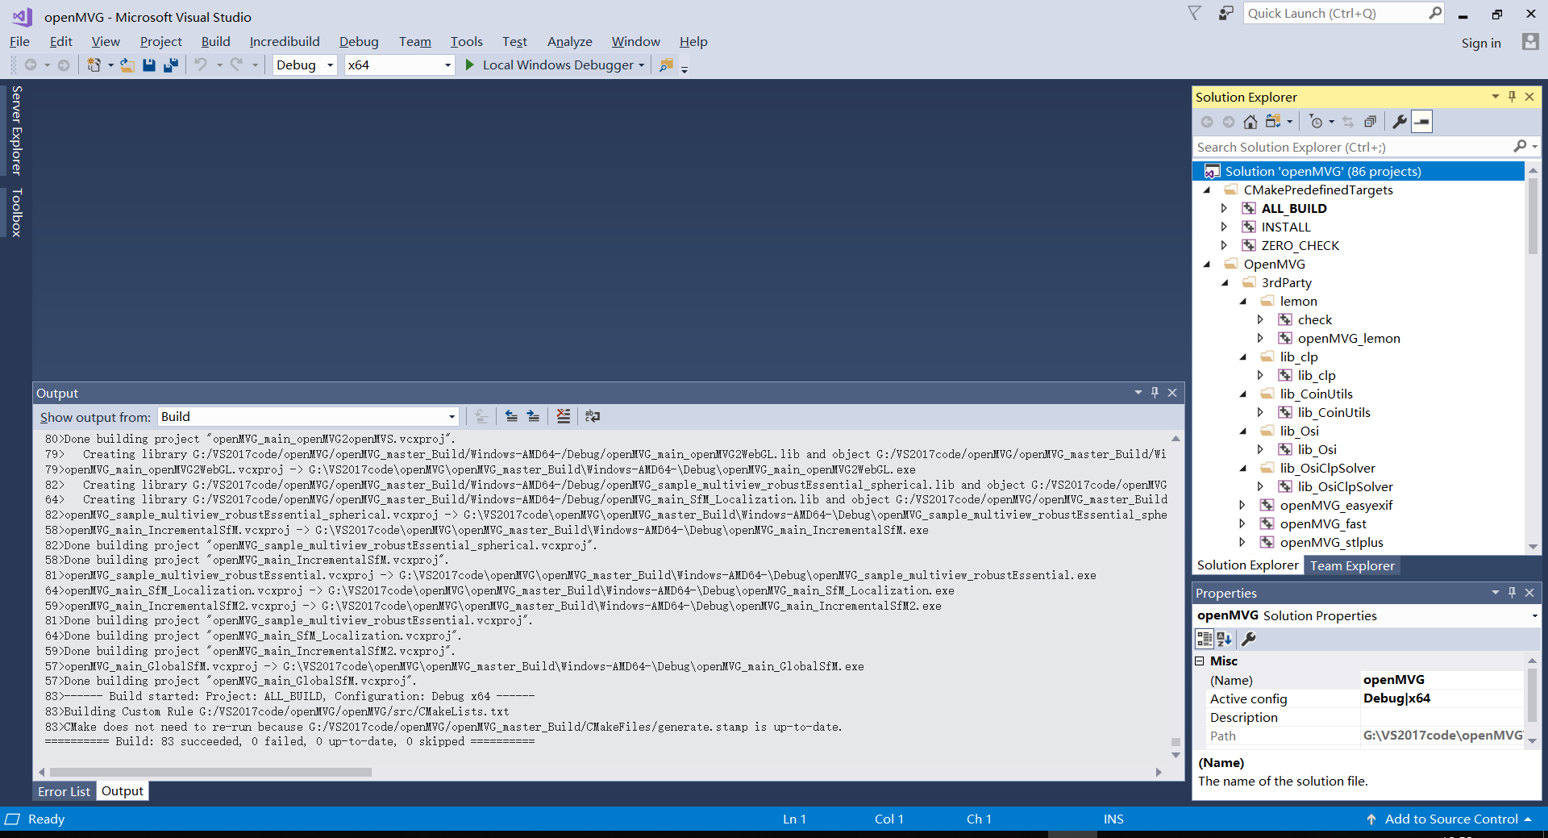The height and width of the screenshot is (838, 1548).
Task: Collapse the Misc properties category
Action: coord(1200,661)
